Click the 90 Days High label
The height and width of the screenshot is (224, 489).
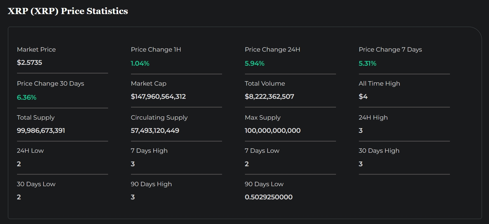(151, 184)
